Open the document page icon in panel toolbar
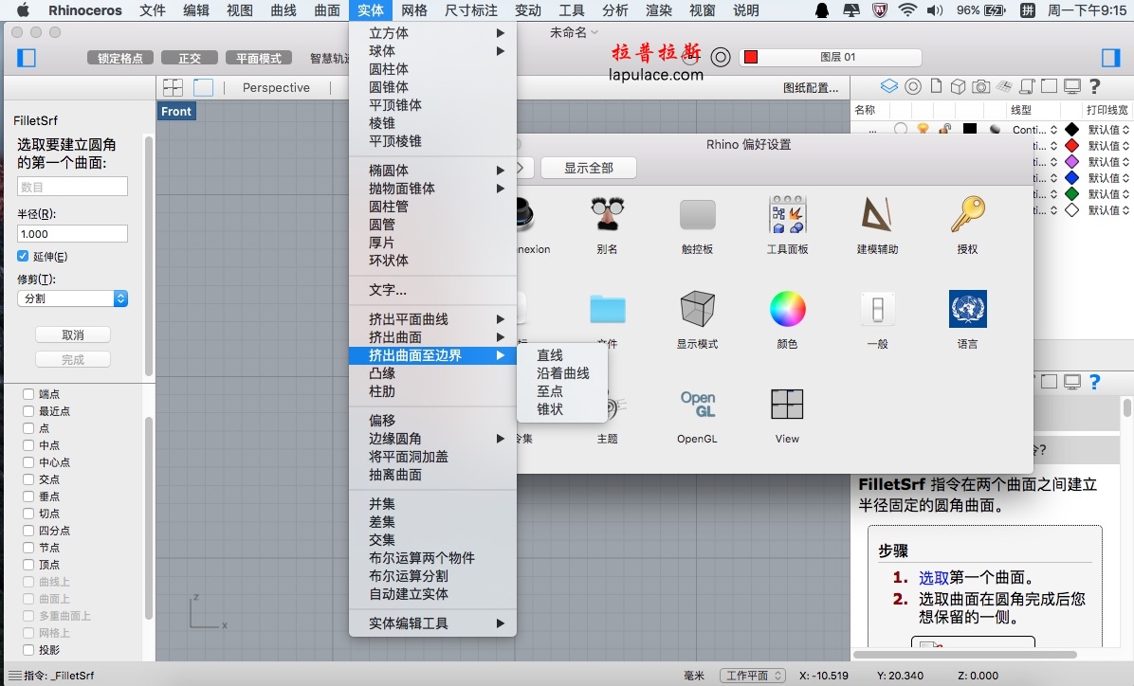 pyautogui.click(x=936, y=87)
